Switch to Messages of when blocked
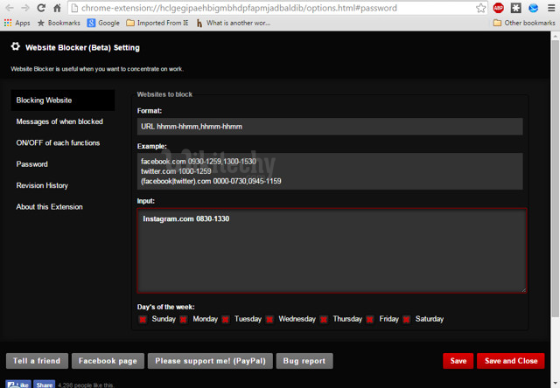This screenshot has width=560, height=388. (59, 121)
